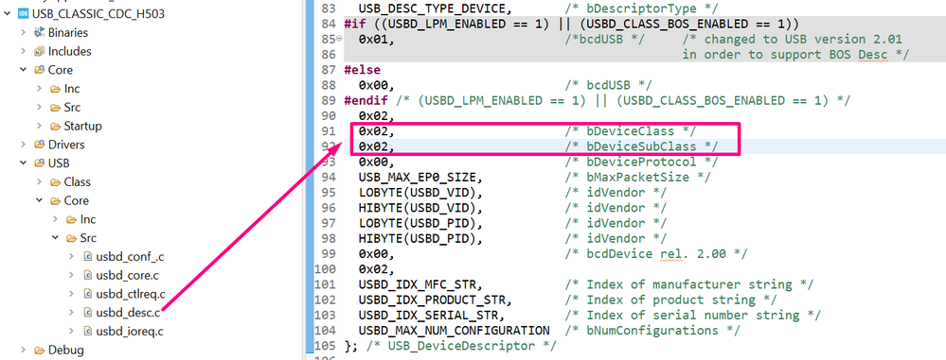Collapse the USB folder
The width and height of the screenshot is (946, 360).
24,163
